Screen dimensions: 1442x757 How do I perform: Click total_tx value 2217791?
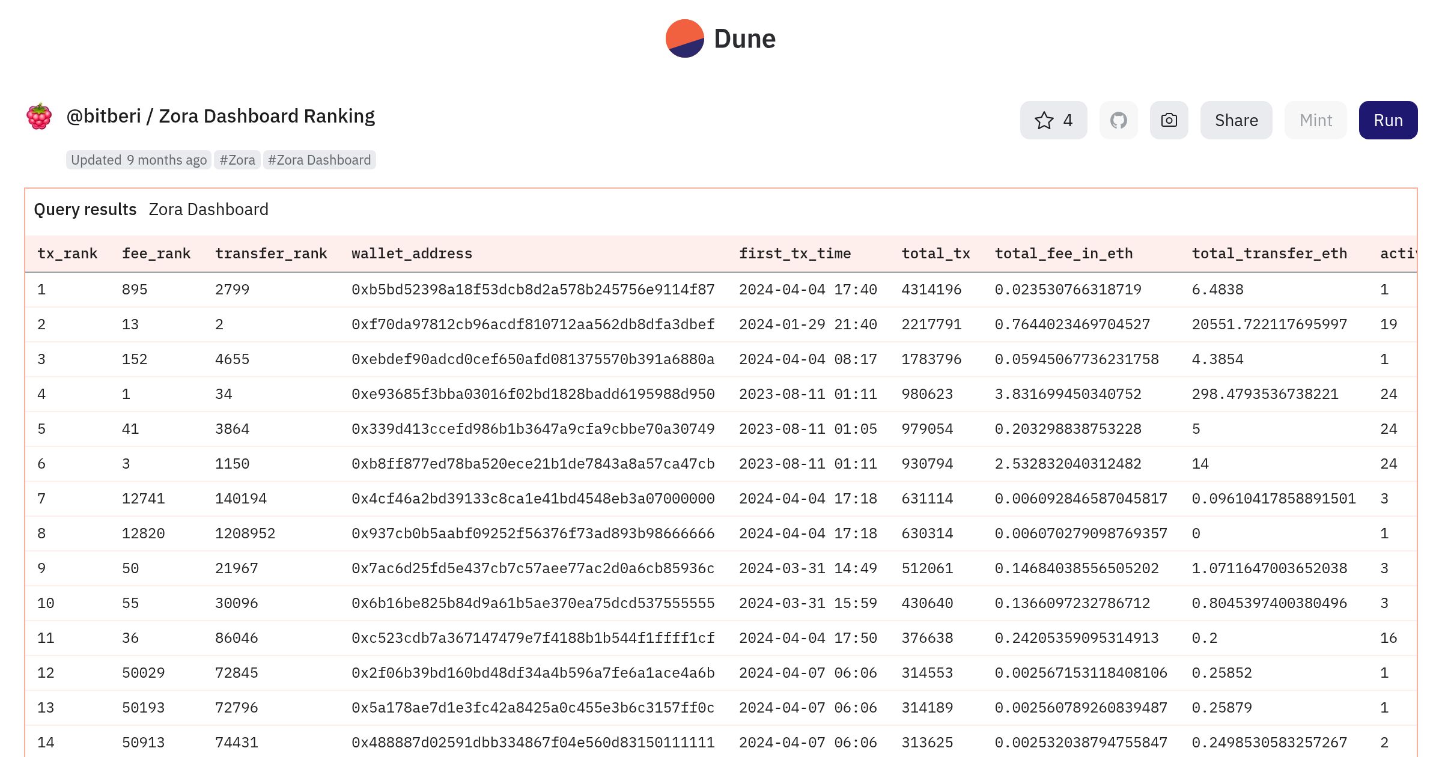click(931, 324)
